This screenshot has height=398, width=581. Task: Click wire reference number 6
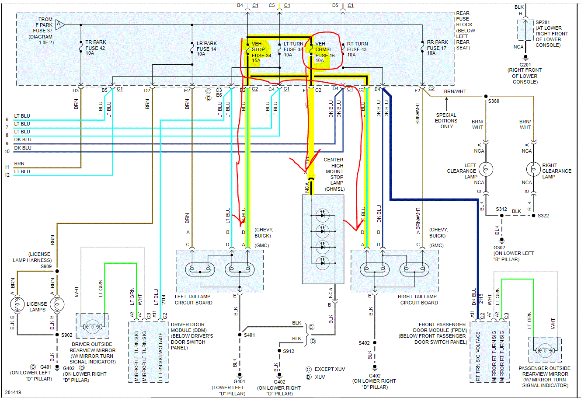(7, 119)
